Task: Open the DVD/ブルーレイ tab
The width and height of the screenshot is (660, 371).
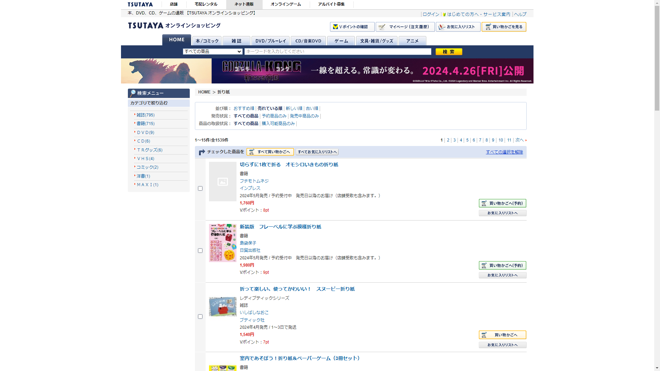Action: click(x=271, y=41)
